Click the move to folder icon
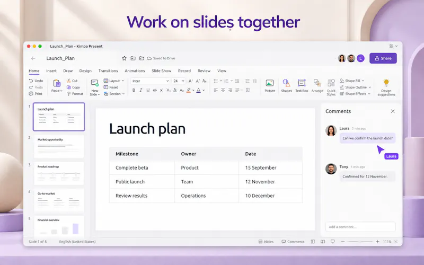The image size is (424, 265). point(133,58)
